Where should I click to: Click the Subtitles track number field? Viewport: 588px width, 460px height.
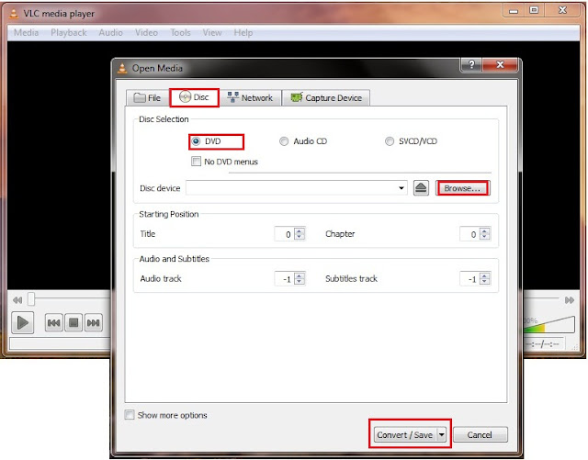469,279
